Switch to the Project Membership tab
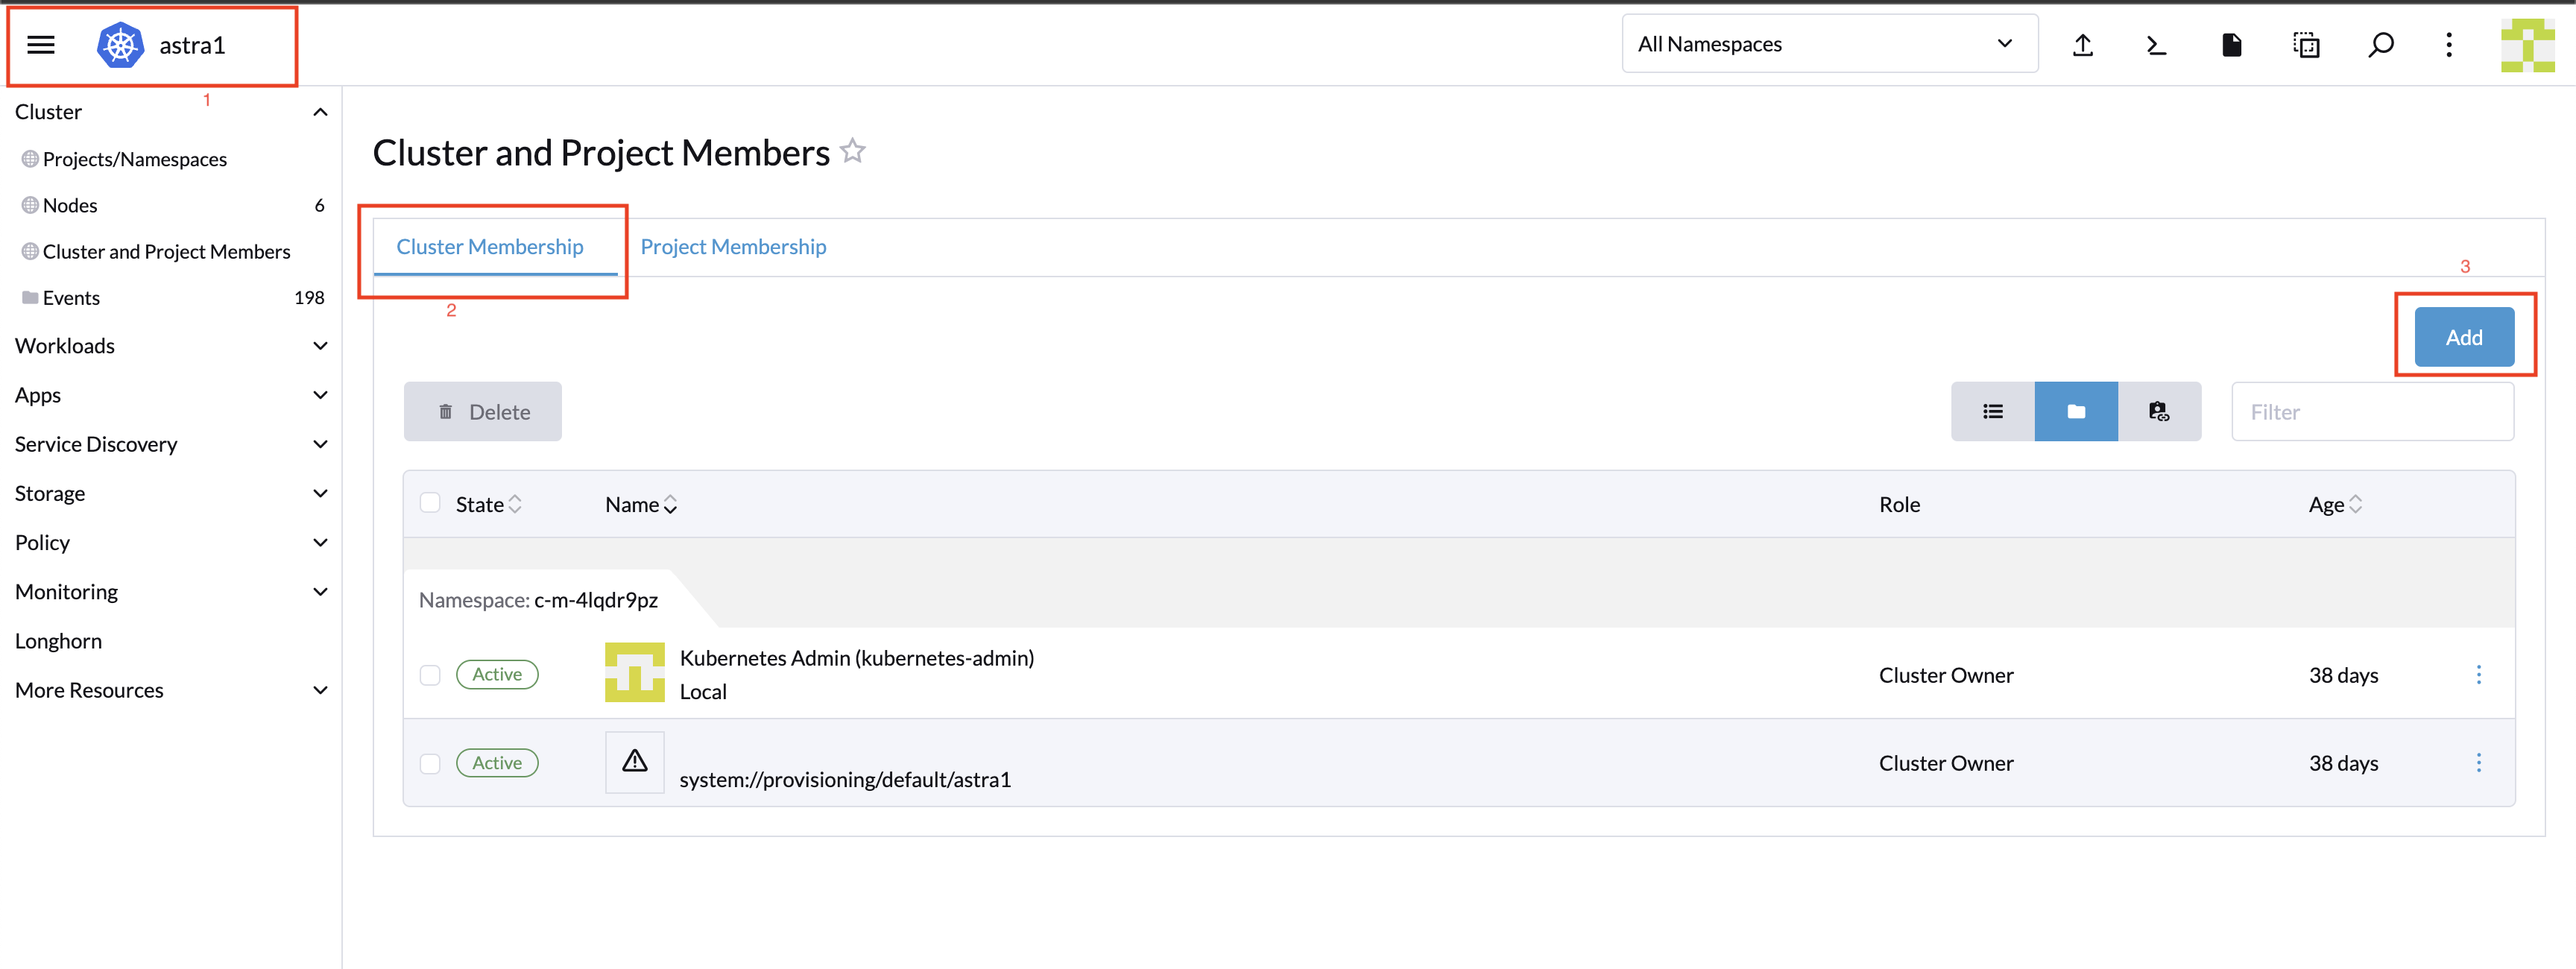This screenshot has width=2576, height=969. (x=733, y=247)
